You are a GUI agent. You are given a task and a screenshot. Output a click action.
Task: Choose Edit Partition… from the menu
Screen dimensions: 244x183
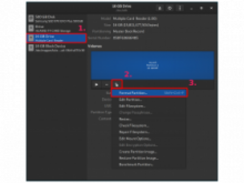pyautogui.click(x=149, y=99)
